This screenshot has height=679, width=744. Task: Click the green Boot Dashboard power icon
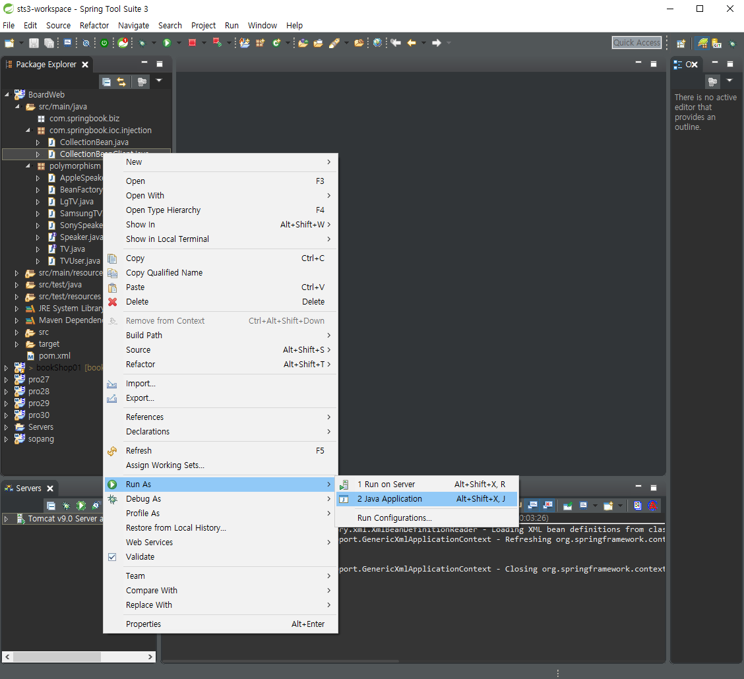[x=104, y=43]
